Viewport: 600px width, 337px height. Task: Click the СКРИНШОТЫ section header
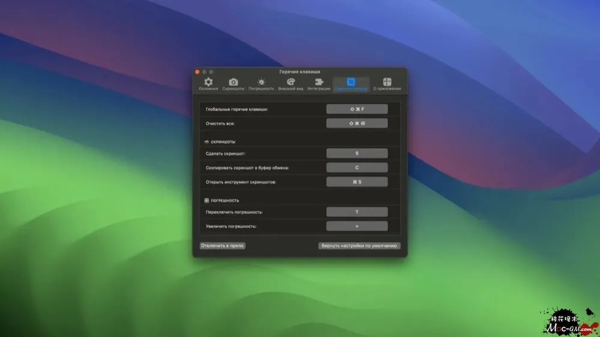220,142
